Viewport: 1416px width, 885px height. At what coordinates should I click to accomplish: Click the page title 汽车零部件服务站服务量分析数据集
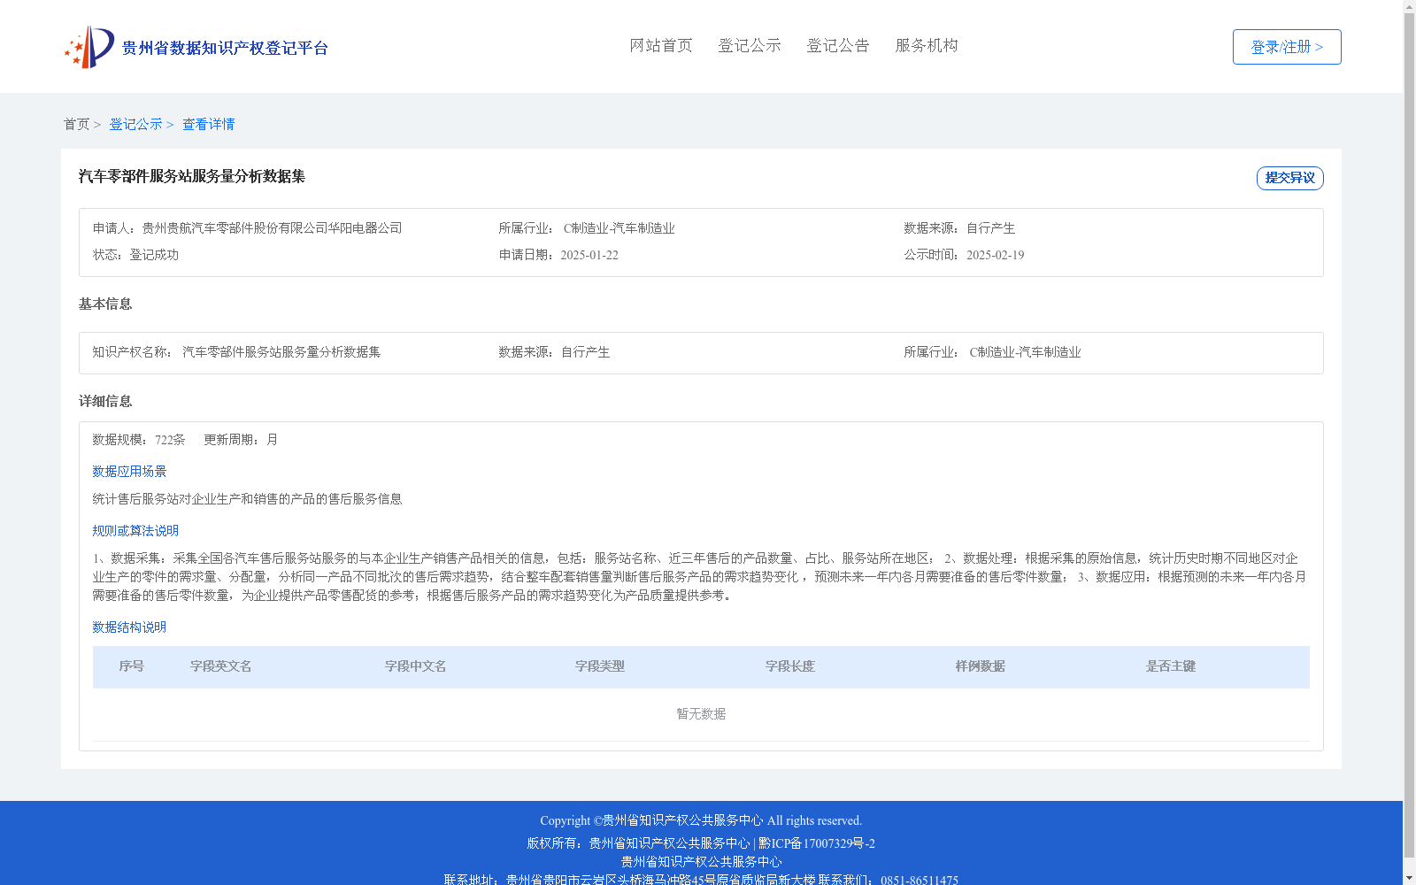pyautogui.click(x=192, y=176)
